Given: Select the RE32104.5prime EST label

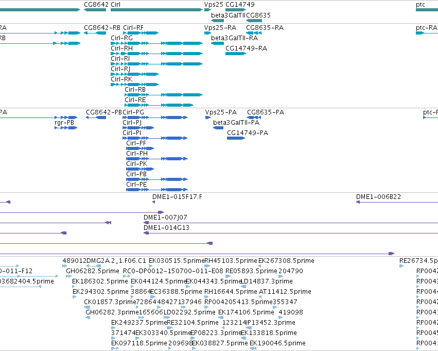Looking at the screenshot, I should point(192,323).
